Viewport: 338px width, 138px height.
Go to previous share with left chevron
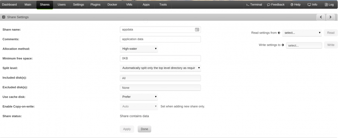pos(321,17)
